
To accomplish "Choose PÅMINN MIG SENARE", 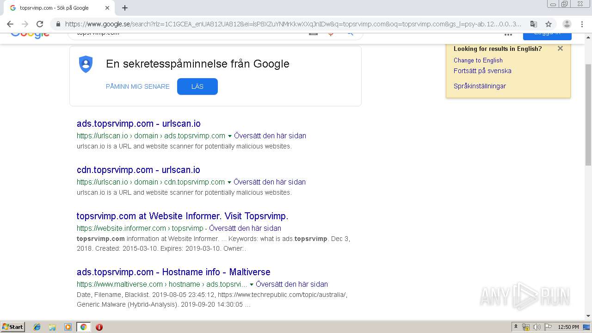I will pyautogui.click(x=138, y=86).
